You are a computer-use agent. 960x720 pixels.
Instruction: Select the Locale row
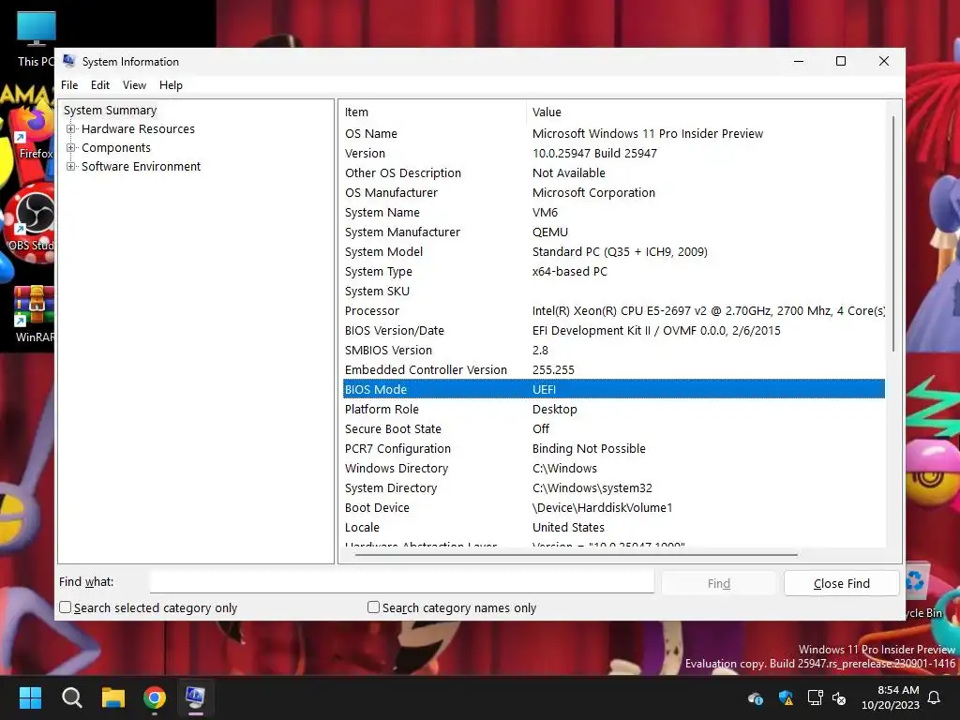pyautogui.click(x=613, y=527)
